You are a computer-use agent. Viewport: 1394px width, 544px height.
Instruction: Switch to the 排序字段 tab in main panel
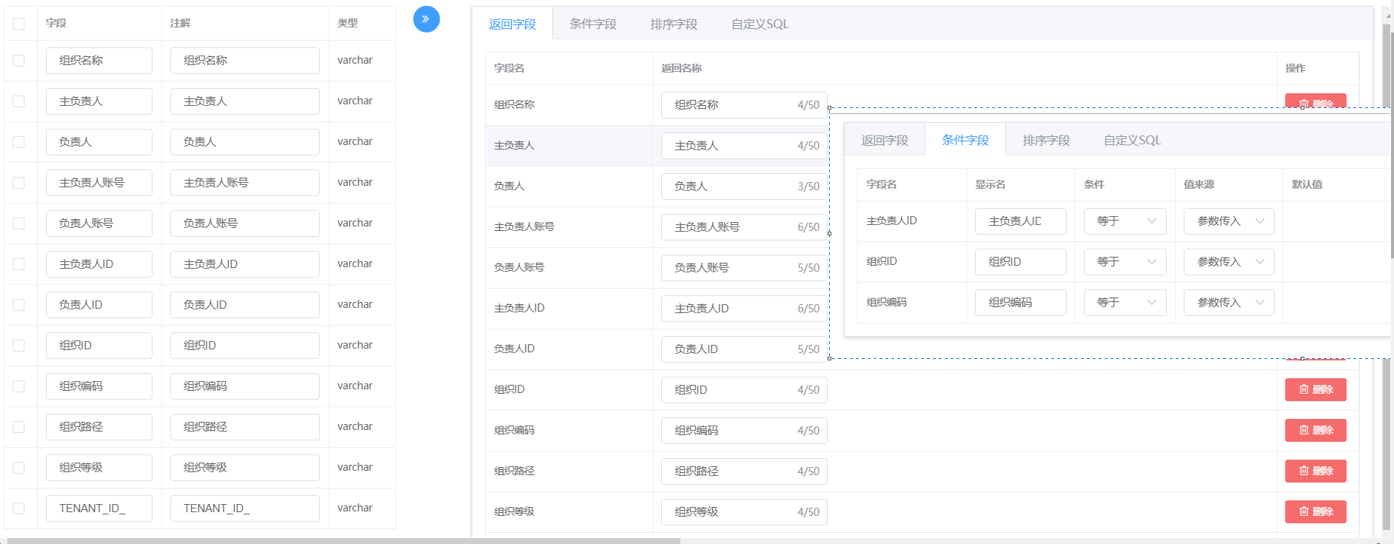coord(674,24)
